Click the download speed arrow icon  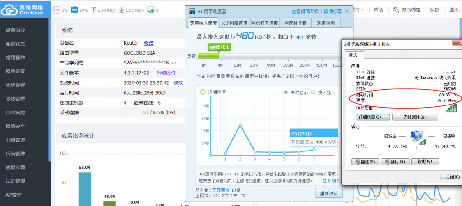coord(121,9)
